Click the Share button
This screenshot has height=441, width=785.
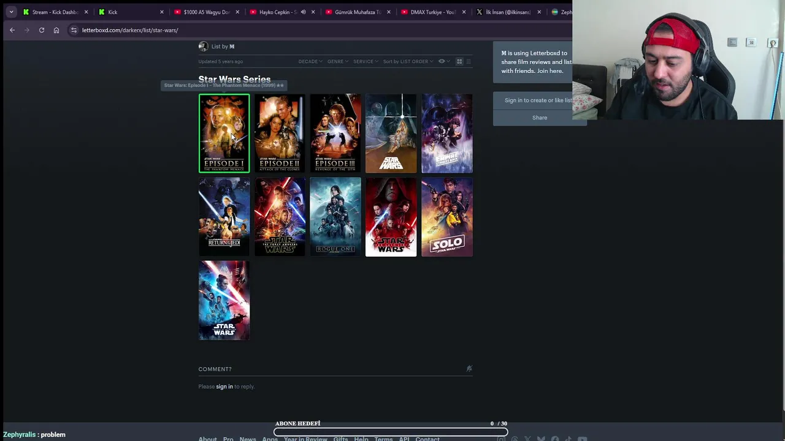click(540, 118)
